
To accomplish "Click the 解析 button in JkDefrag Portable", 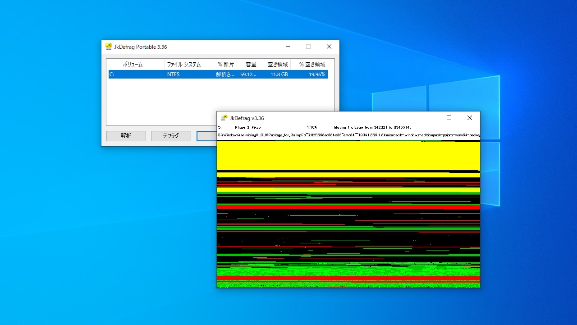I will coord(126,136).
